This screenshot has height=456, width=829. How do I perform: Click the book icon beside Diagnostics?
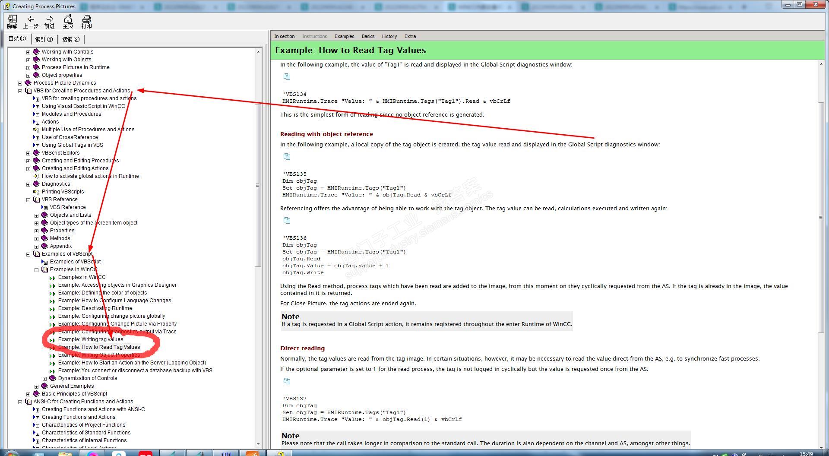36,184
